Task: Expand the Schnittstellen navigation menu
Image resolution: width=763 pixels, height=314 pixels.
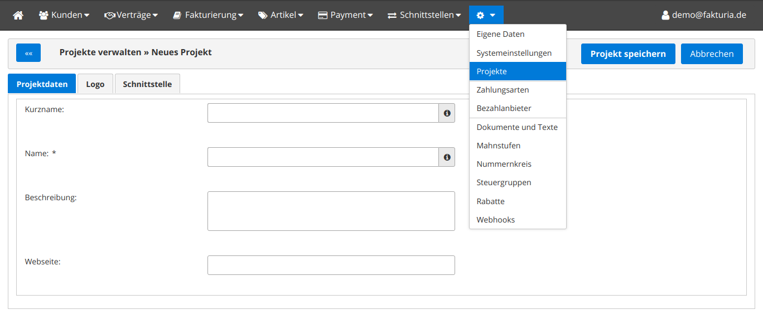Action: point(424,15)
